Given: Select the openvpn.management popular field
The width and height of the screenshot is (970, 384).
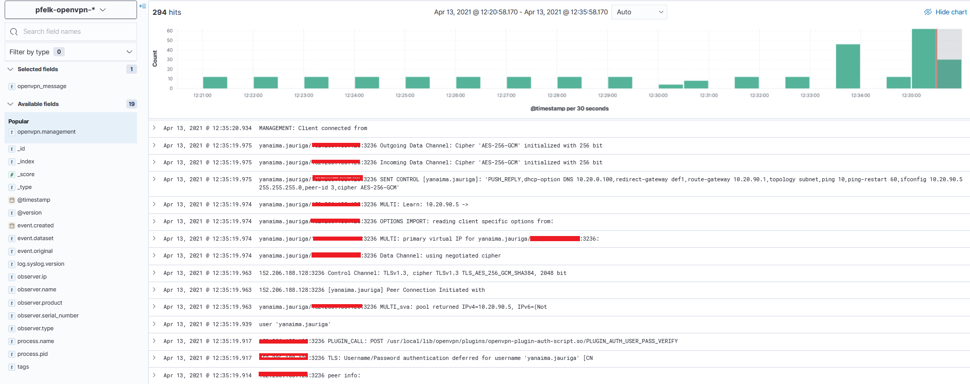Looking at the screenshot, I should click(x=46, y=132).
